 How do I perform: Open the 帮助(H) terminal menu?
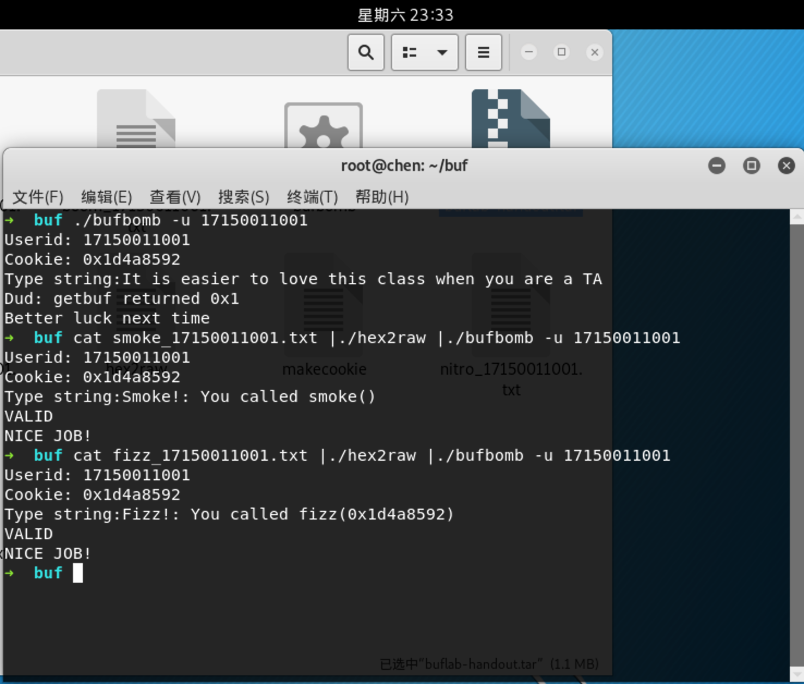pyautogui.click(x=382, y=197)
